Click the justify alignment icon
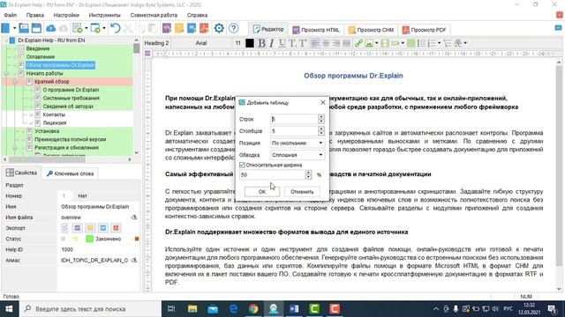Image resolution: width=565 pixels, height=317 pixels. 346,43
